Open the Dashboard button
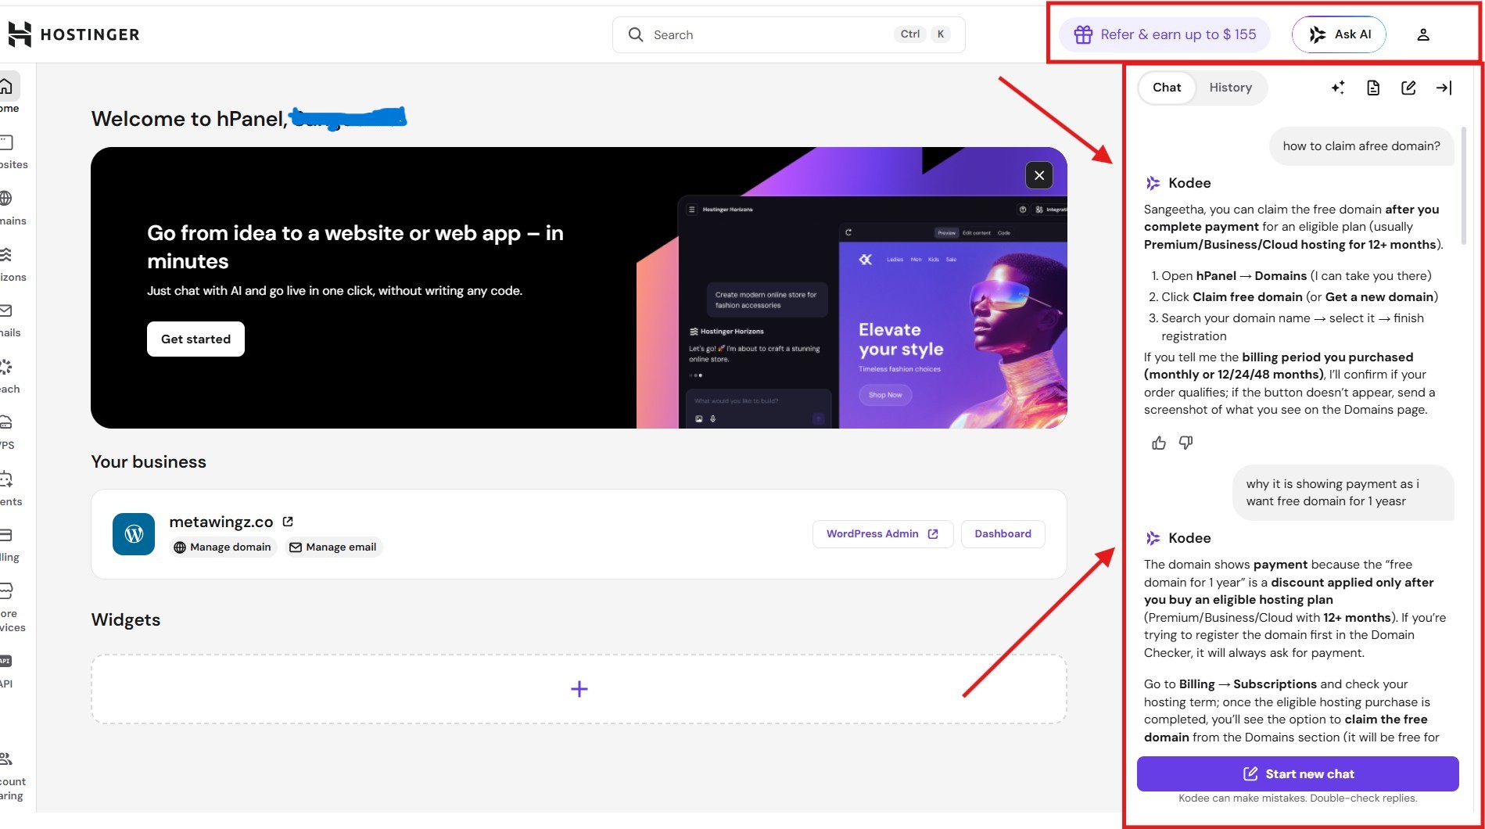The height and width of the screenshot is (829, 1485). [x=1003, y=534]
